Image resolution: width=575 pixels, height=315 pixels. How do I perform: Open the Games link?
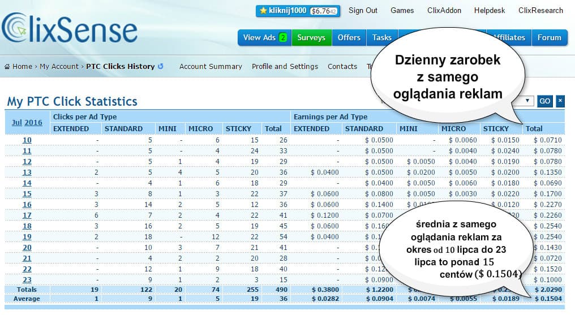(402, 11)
